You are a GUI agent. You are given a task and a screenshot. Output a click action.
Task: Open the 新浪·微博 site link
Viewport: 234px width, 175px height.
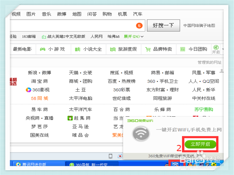pos(39,73)
